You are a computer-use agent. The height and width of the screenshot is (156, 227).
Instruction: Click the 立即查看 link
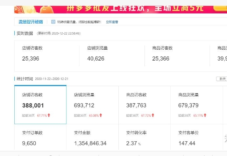tap(112, 22)
